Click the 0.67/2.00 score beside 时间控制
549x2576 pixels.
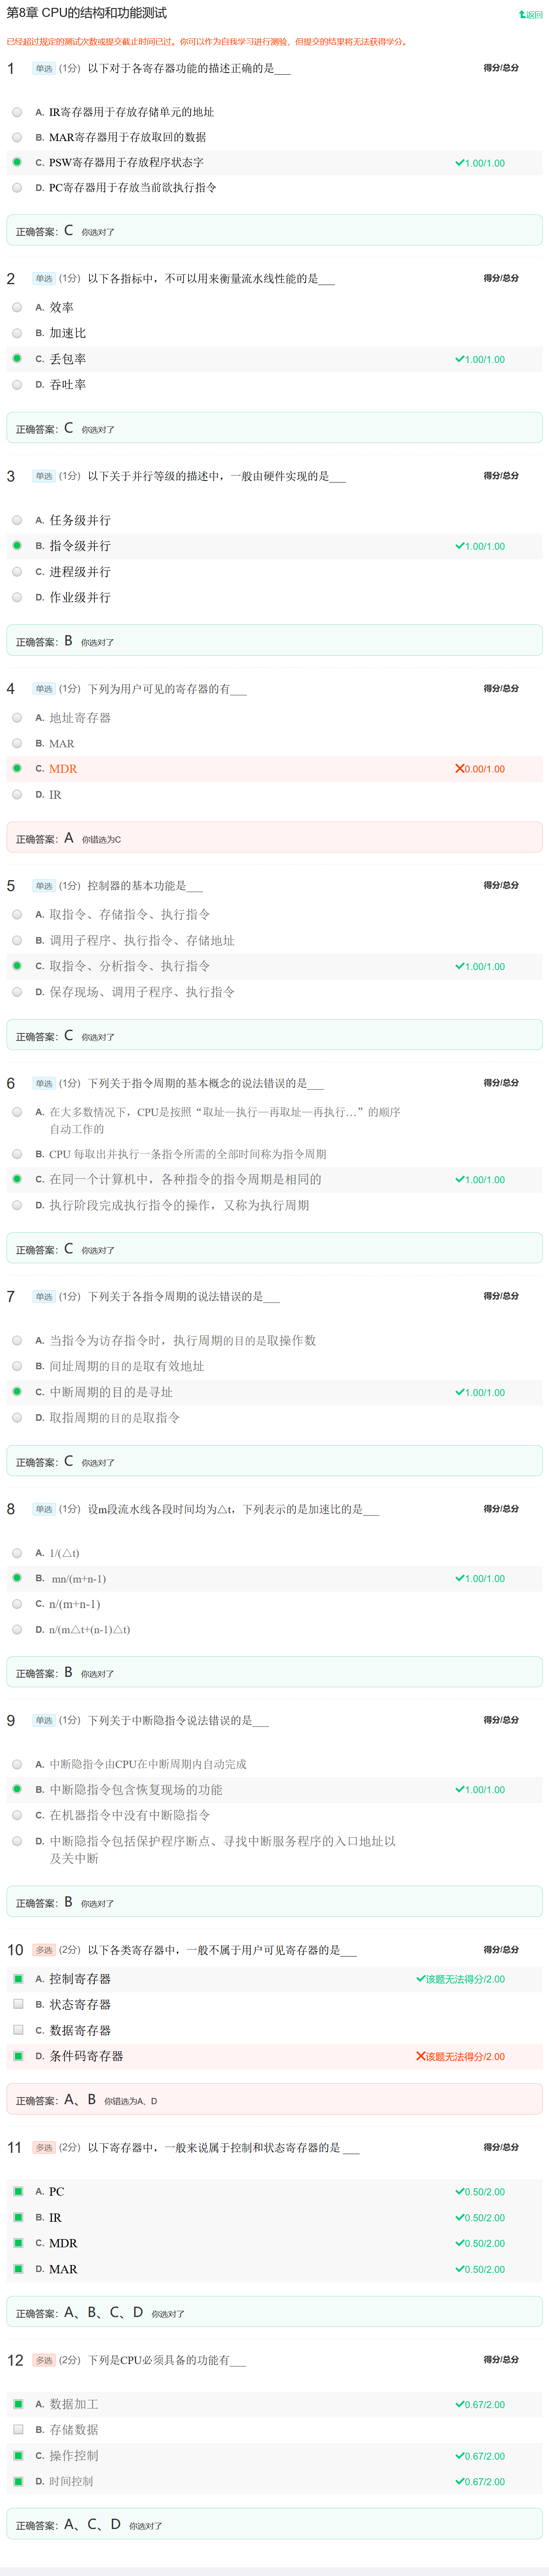pos(485,2481)
